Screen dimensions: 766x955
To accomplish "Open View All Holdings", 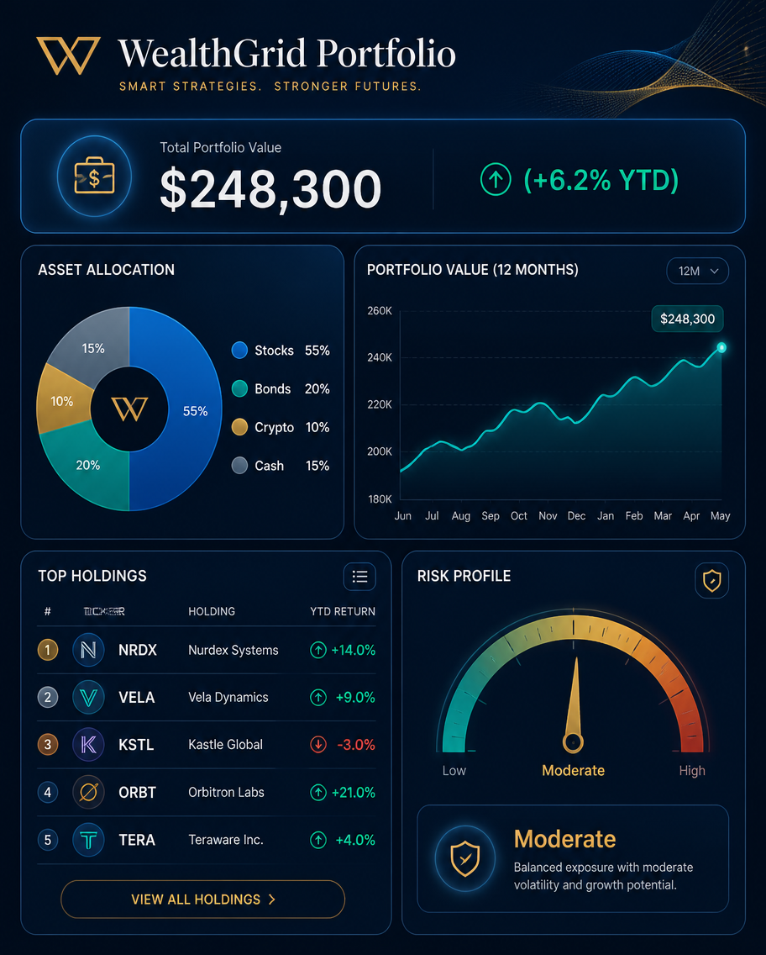I will tap(202, 899).
